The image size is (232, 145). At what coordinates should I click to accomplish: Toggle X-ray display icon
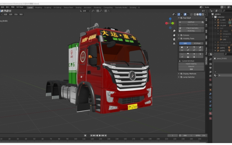click(x=191, y=15)
